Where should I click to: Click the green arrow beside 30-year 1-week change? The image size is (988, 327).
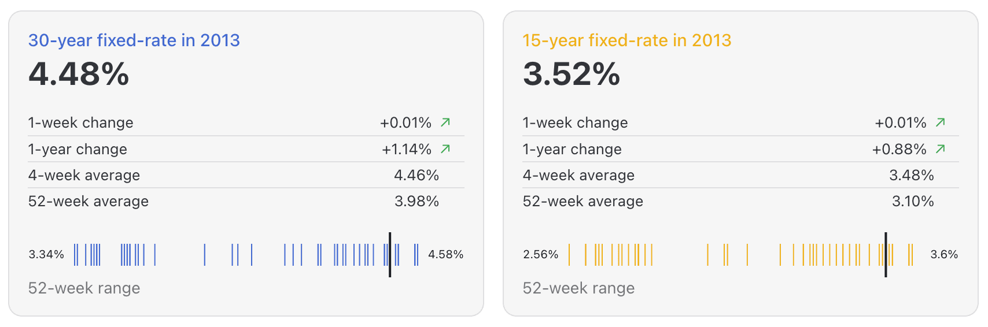[x=445, y=122]
